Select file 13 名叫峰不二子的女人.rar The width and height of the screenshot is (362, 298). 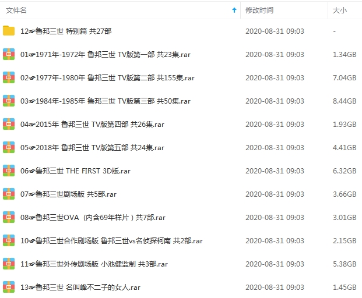coord(80,287)
